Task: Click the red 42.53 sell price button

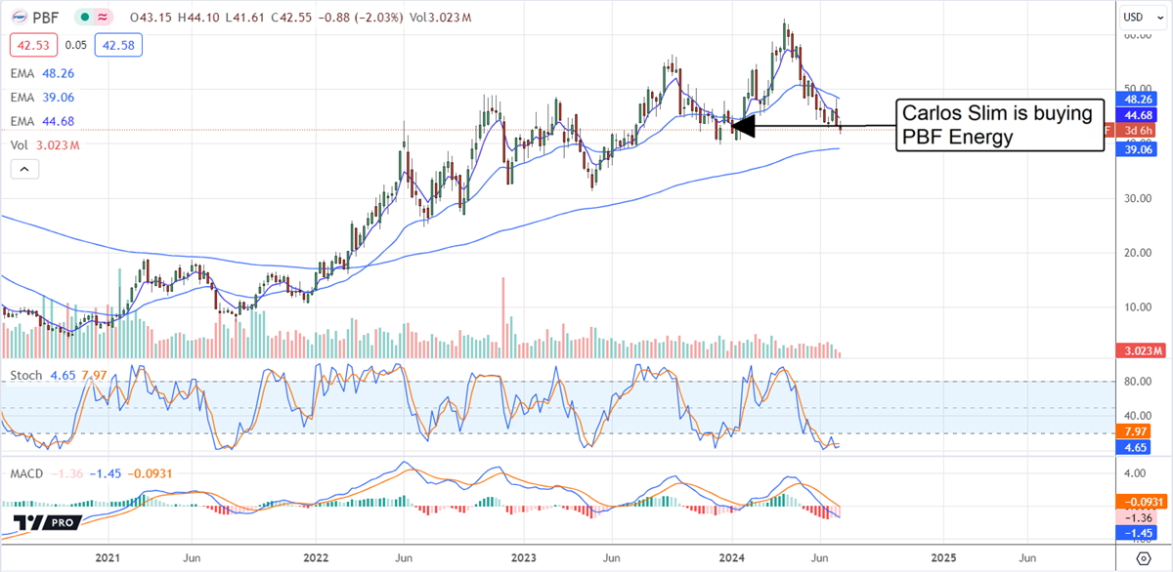Action: (32, 45)
